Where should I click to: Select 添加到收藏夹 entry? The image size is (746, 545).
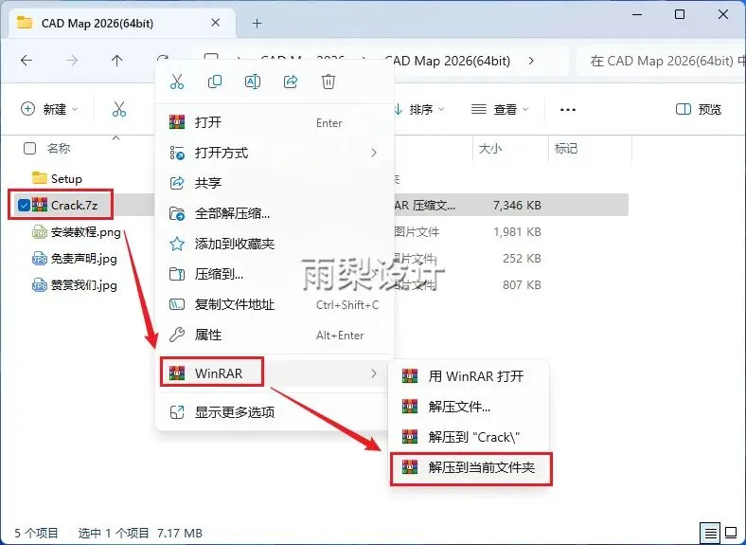point(275,244)
